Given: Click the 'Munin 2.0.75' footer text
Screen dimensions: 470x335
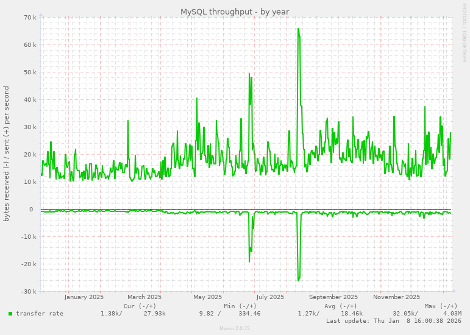Looking at the screenshot, I should coord(235,328).
